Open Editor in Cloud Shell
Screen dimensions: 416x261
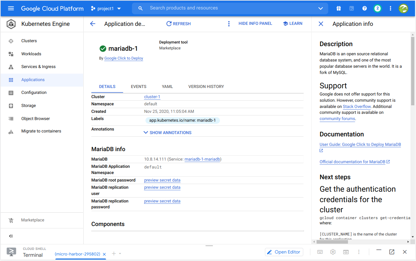pyautogui.click(x=284, y=252)
